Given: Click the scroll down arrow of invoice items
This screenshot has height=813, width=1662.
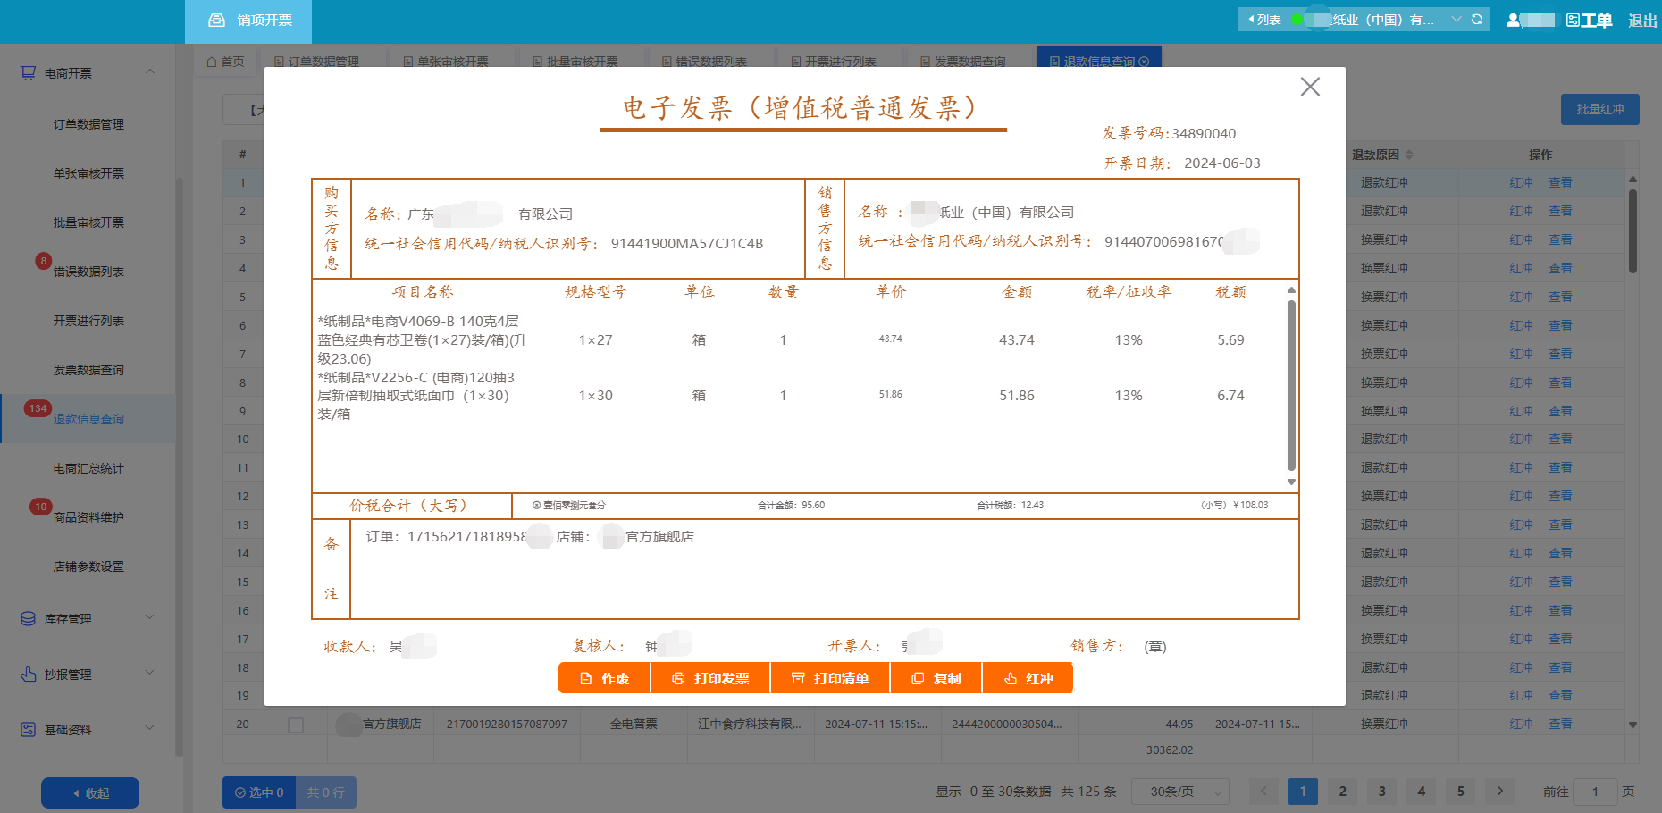Looking at the screenshot, I should [1291, 482].
